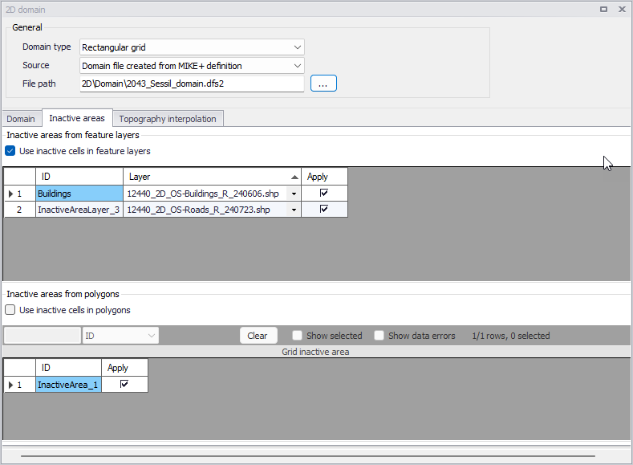
Task: Click the bottom horizontal scrollbar
Action: click(x=307, y=456)
